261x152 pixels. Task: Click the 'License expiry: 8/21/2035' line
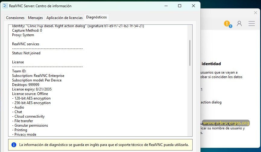[32, 89]
